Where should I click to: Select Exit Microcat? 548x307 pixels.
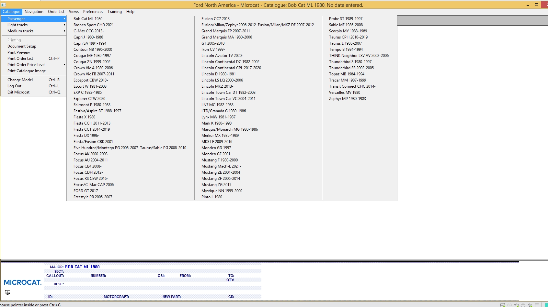coord(34,92)
